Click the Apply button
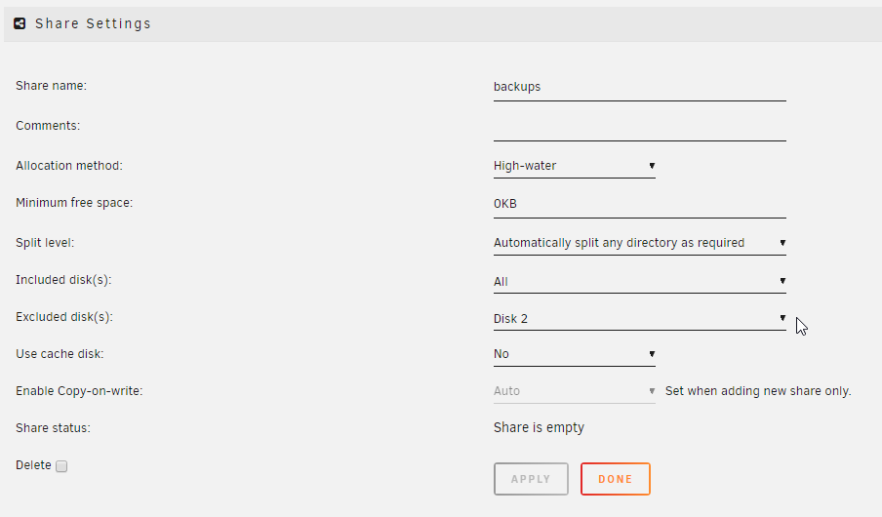The image size is (882, 517). click(531, 479)
